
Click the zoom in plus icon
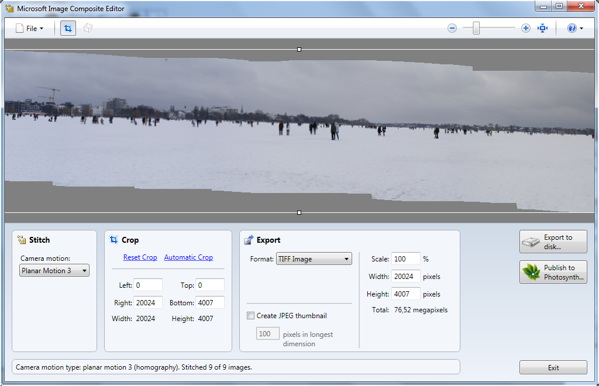526,28
